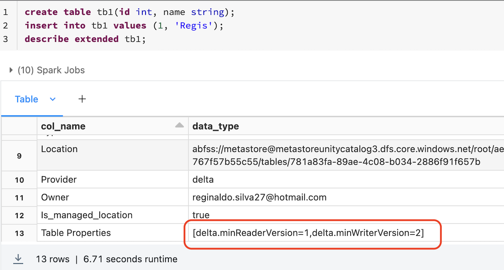Select the Provider cell in row 10
504x270 pixels.
point(113,180)
